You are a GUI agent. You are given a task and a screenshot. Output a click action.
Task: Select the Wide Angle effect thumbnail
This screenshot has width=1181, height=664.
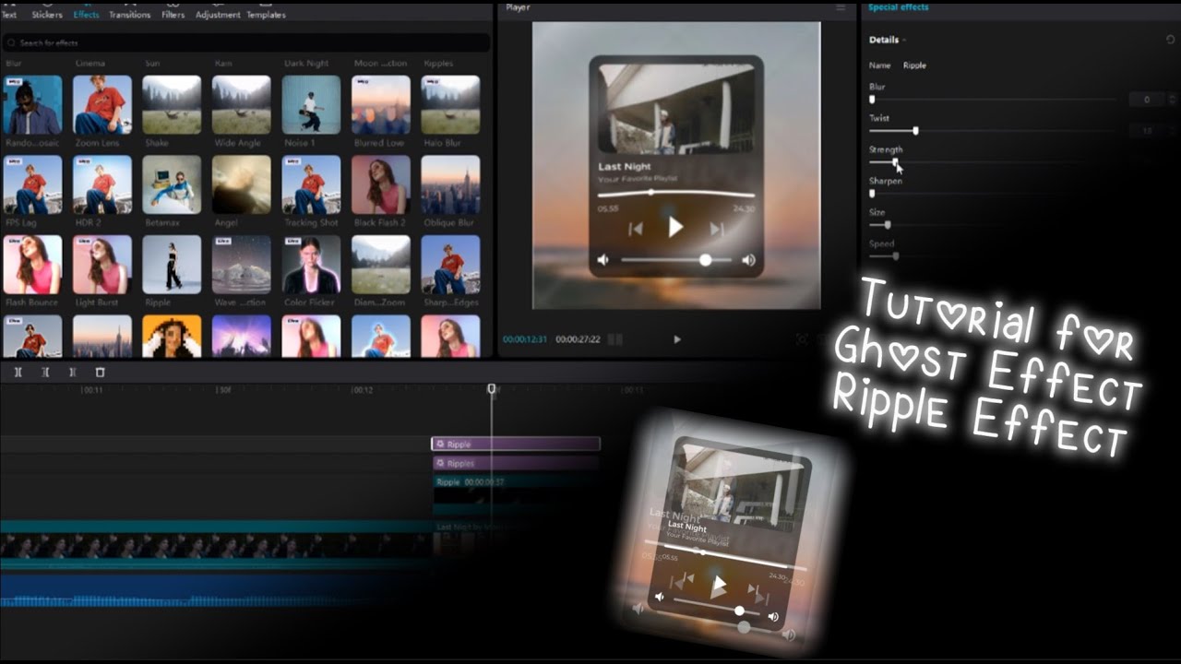coord(242,105)
